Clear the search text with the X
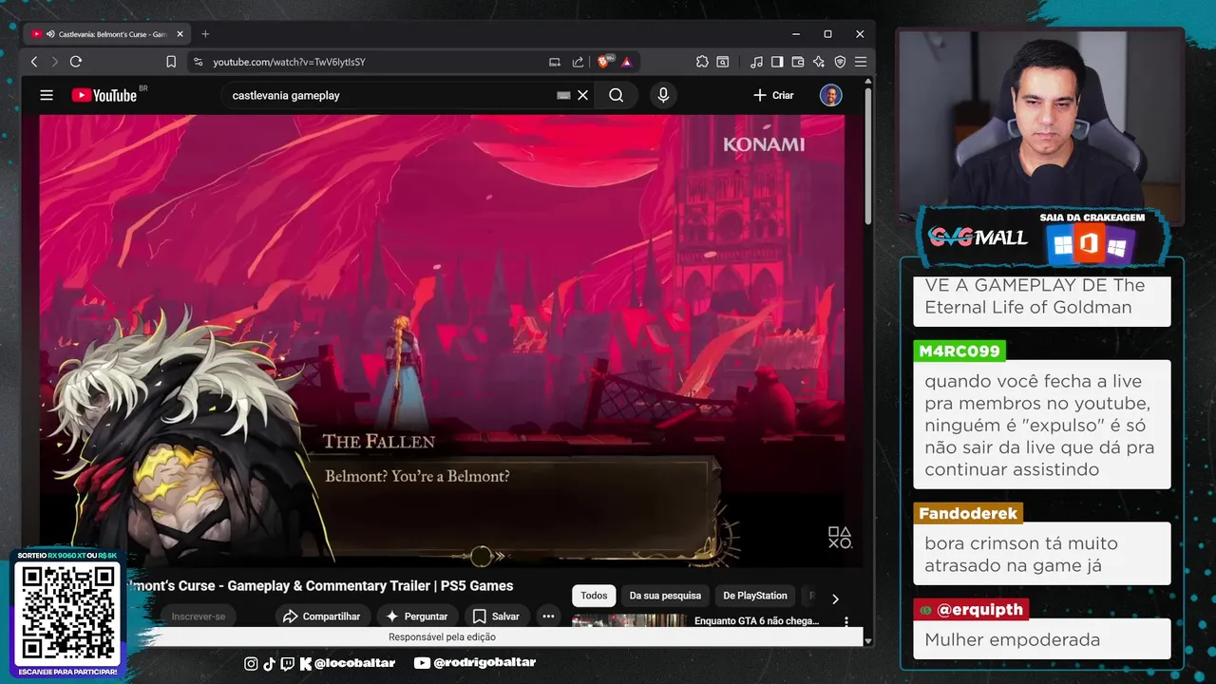 click(x=583, y=95)
